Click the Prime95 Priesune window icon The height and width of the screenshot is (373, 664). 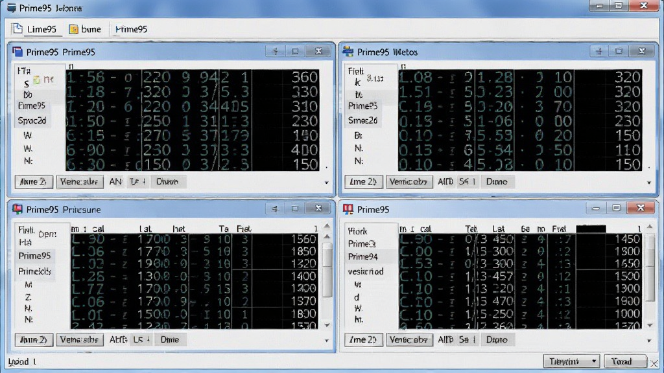pyautogui.click(x=18, y=209)
